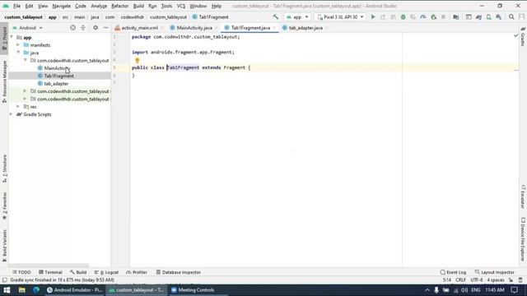Open project panel settings gear
The height and width of the screenshot is (296, 527).
click(96, 28)
